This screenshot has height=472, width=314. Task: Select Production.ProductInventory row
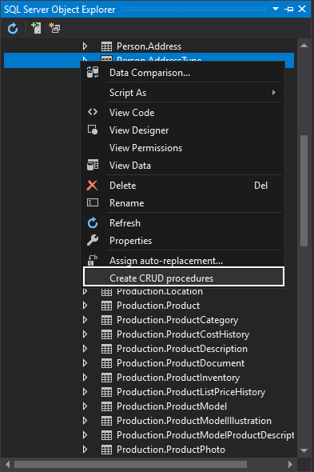149,378
